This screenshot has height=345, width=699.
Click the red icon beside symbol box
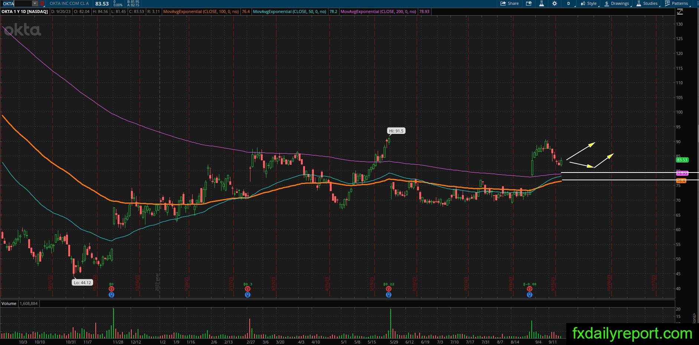coord(42,3)
